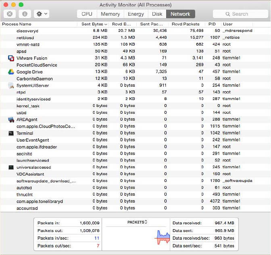Click the Data received 967.4 MB value
Viewport: 271px width, 255px height.
coord(224,223)
